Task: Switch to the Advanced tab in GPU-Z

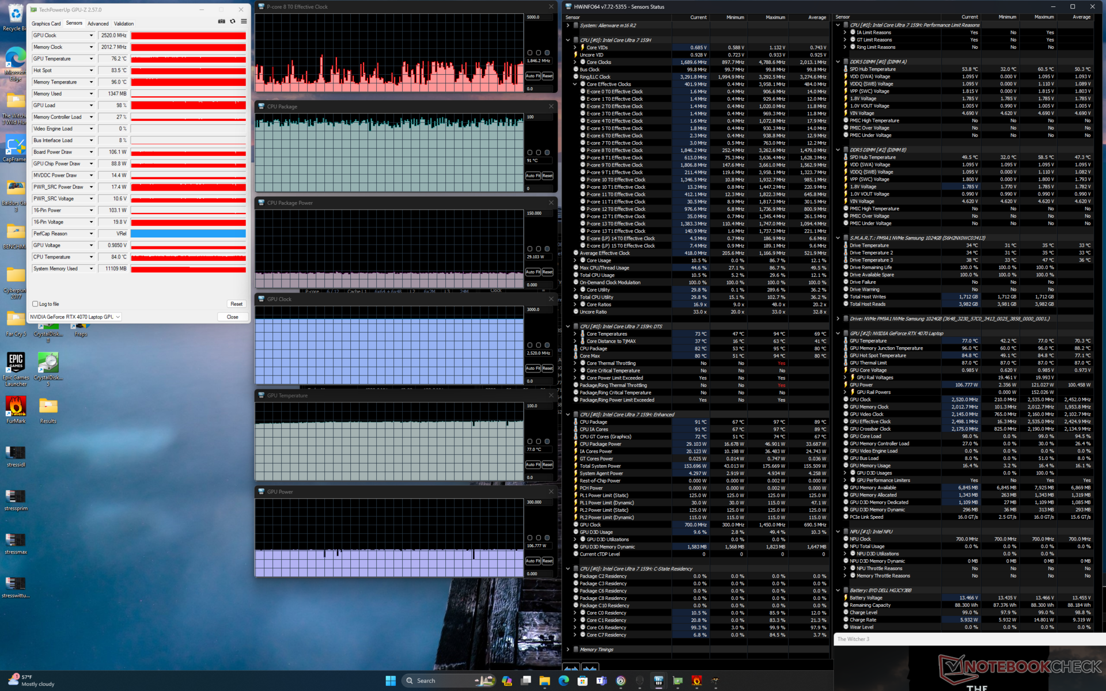Action: pyautogui.click(x=98, y=24)
